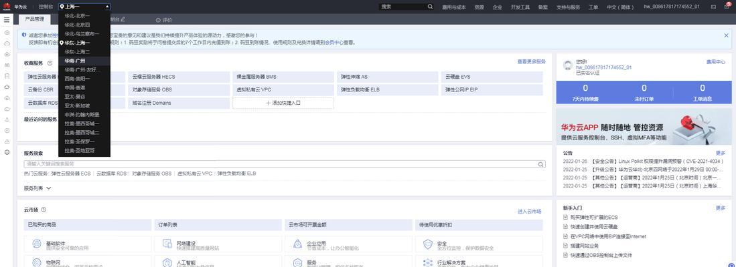Switch to the 产品管理 tab
This screenshot has height=267, width=736.
(34, 19)
